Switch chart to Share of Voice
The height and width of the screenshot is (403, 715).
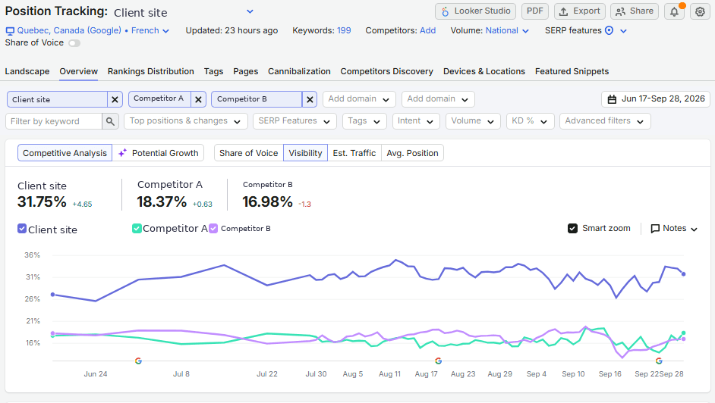pyautogui.click(x=248, y=153)
